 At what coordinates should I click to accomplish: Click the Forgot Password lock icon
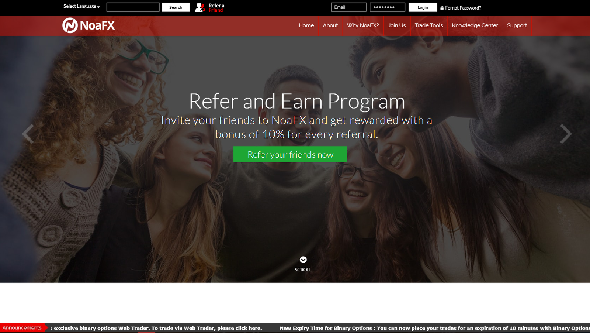(442, 7)
